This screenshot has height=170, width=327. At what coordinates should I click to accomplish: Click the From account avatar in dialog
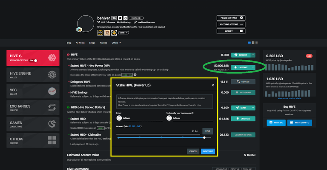[119, 118]
